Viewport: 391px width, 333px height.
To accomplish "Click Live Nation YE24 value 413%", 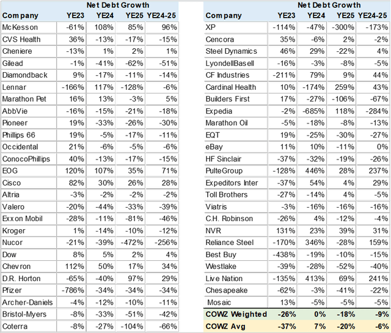I will [315, 279].
